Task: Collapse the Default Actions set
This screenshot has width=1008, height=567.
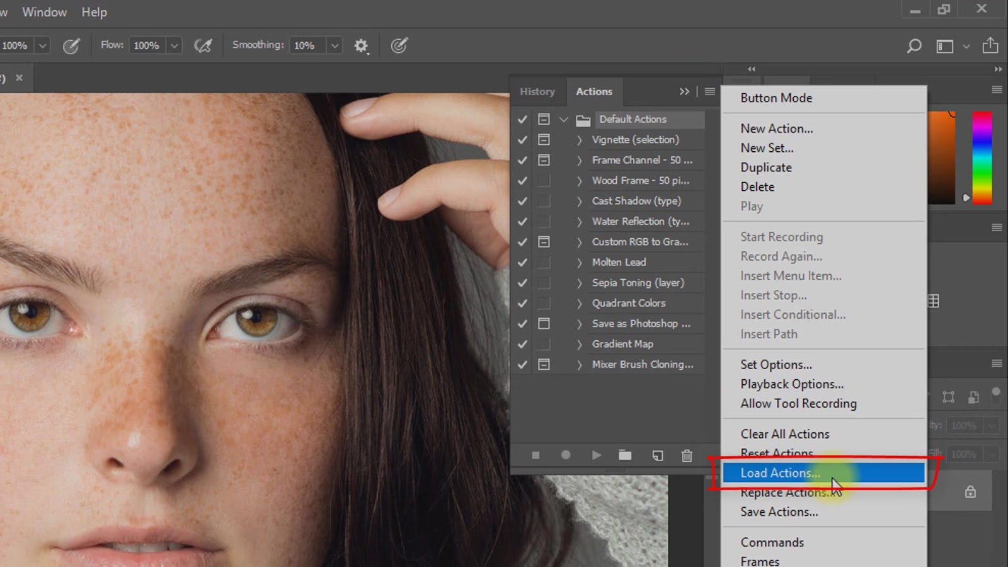Action: point(564,119)
